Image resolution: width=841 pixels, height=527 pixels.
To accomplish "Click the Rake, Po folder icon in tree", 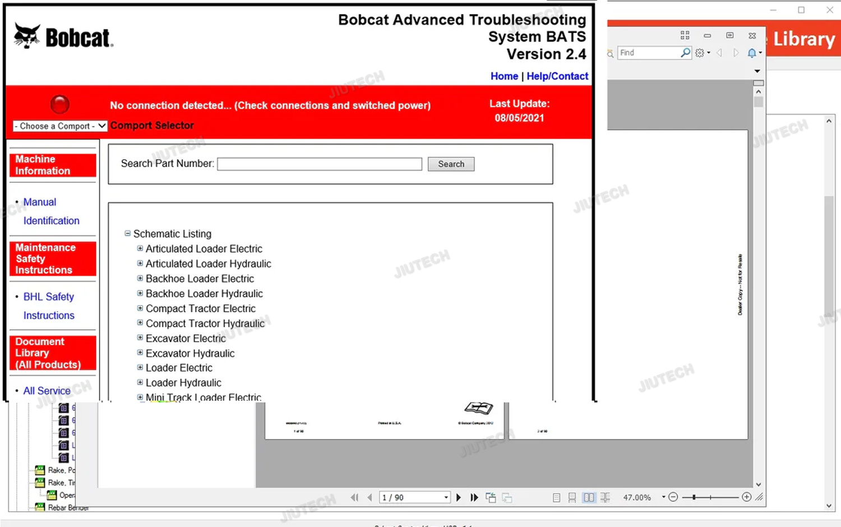I will click(x=40, y=470).
